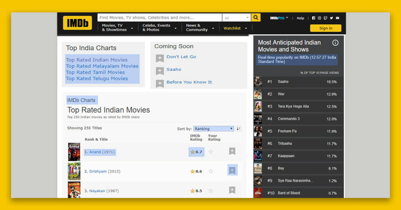
Task: Open IMDb Instagram icon
Action: pos(320,18)
